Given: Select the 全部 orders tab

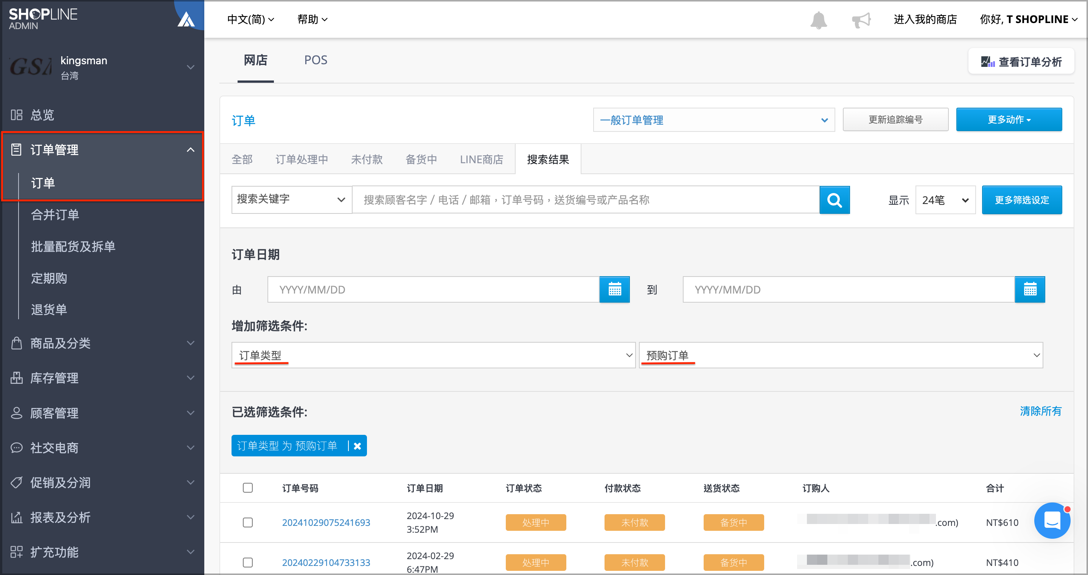Looking at the screenshot, I should click(x=242, y=159).
